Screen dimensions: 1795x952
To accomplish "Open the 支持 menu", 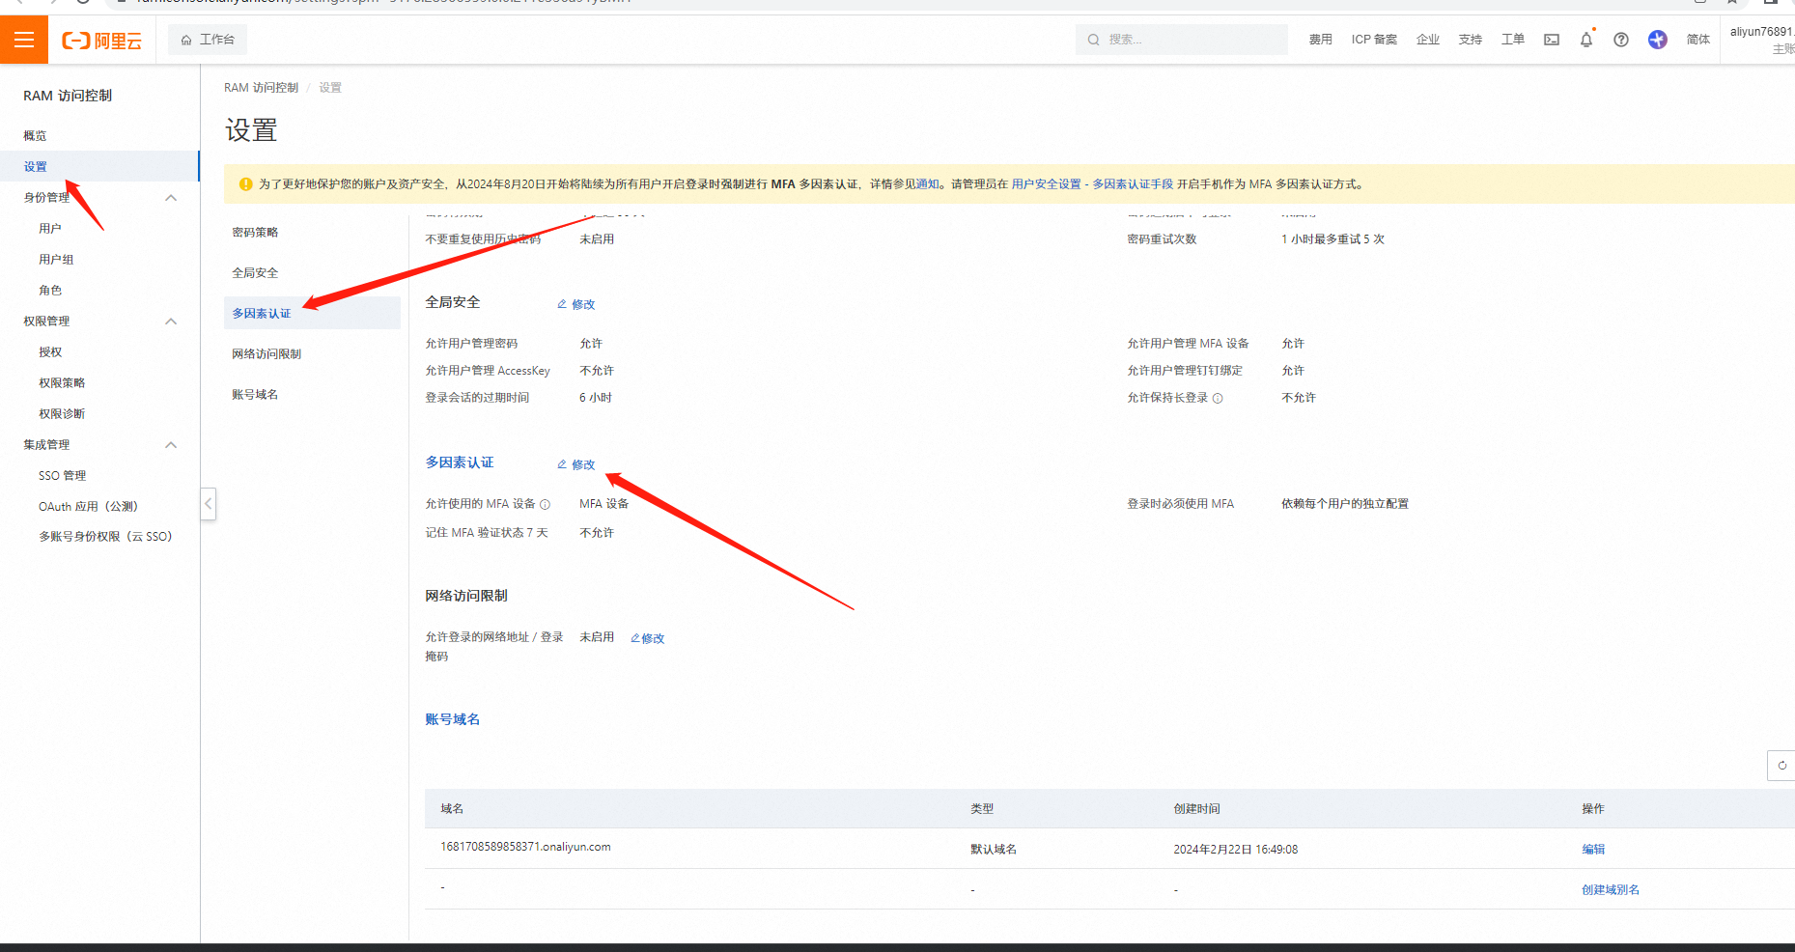I will tap(1470, 40).
